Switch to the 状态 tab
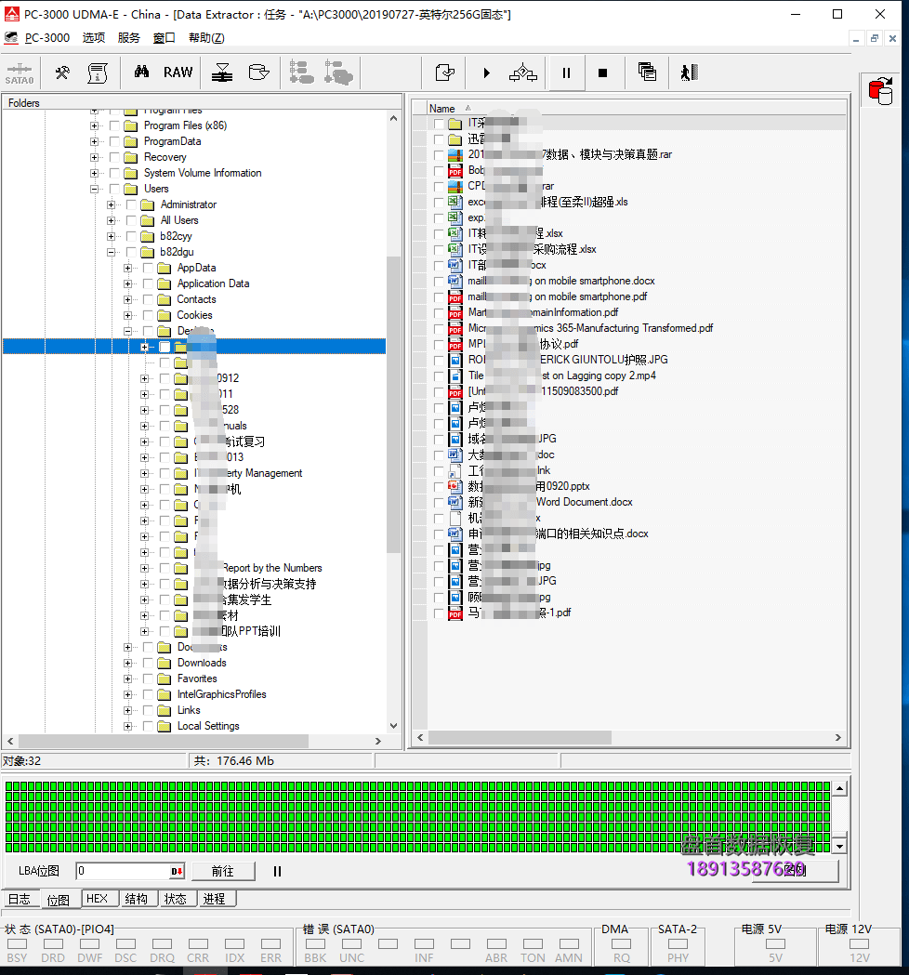This screenshot has width=909, height=975. (x=176, y=899)
